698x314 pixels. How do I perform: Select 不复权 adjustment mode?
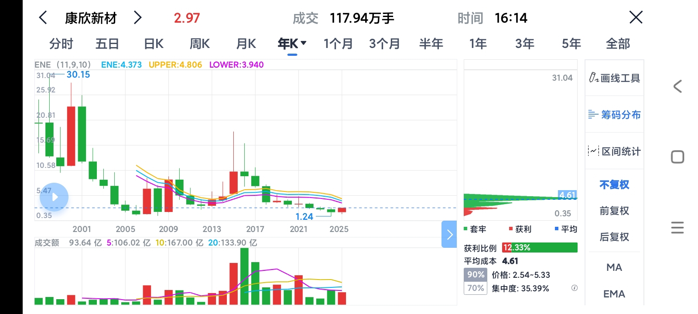pyautogui.click(x=614, y=184)
